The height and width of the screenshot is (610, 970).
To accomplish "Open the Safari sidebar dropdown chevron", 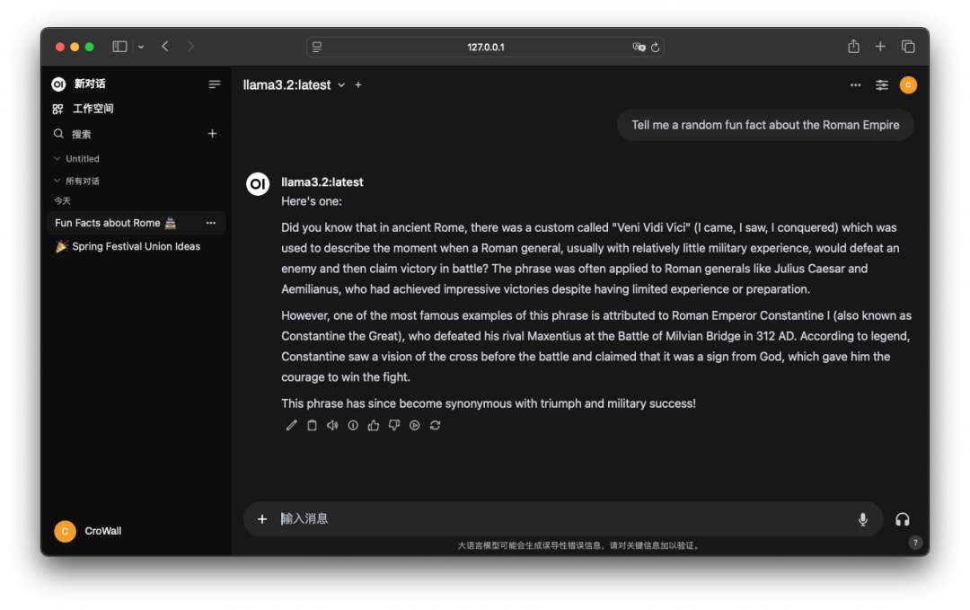I will click(x=141, y=47).
